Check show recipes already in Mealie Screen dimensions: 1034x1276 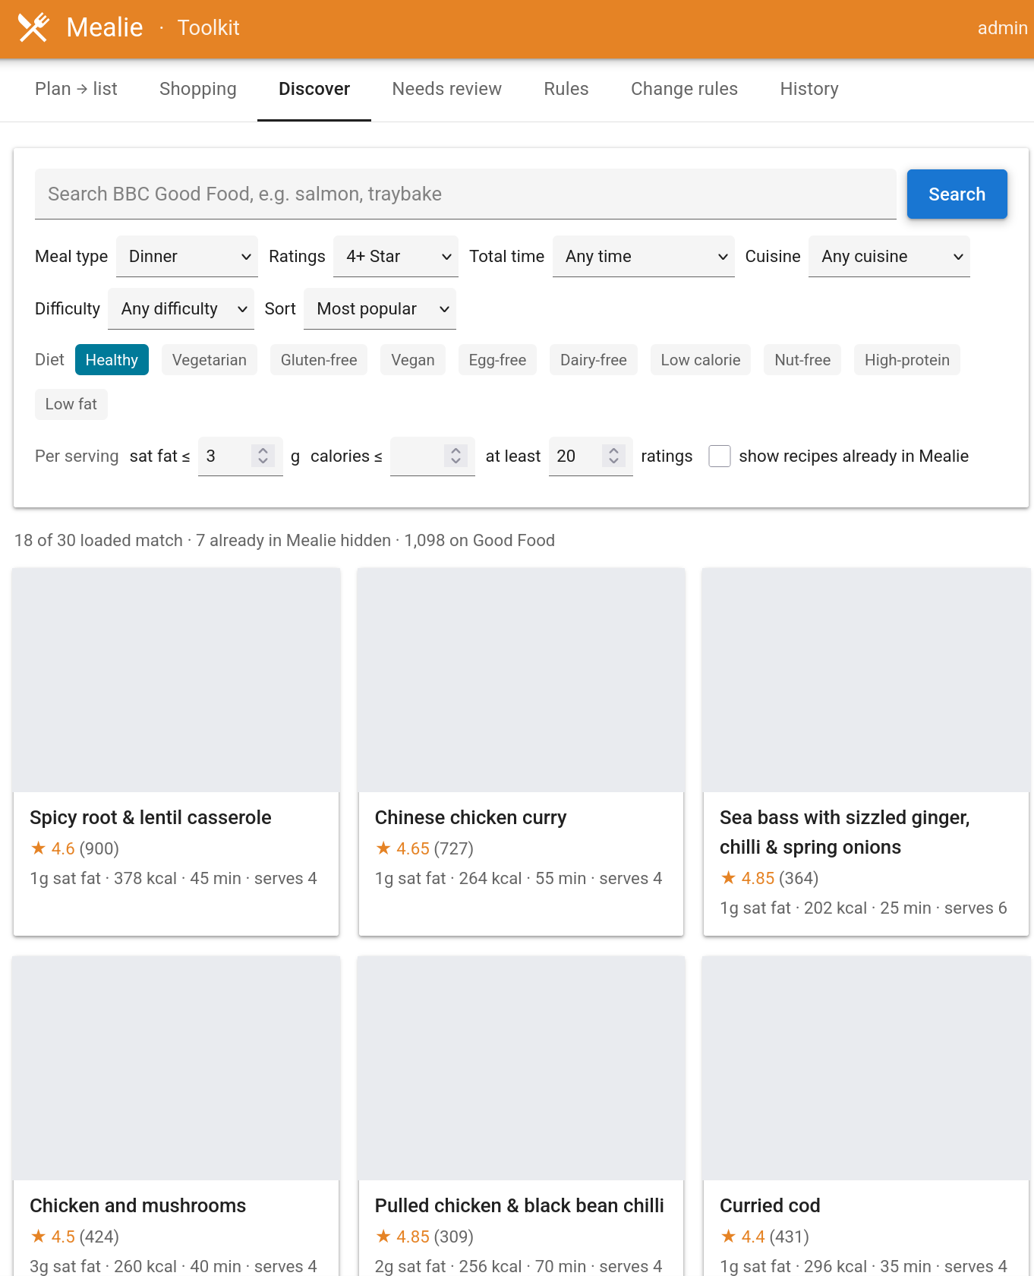point(719,456)
